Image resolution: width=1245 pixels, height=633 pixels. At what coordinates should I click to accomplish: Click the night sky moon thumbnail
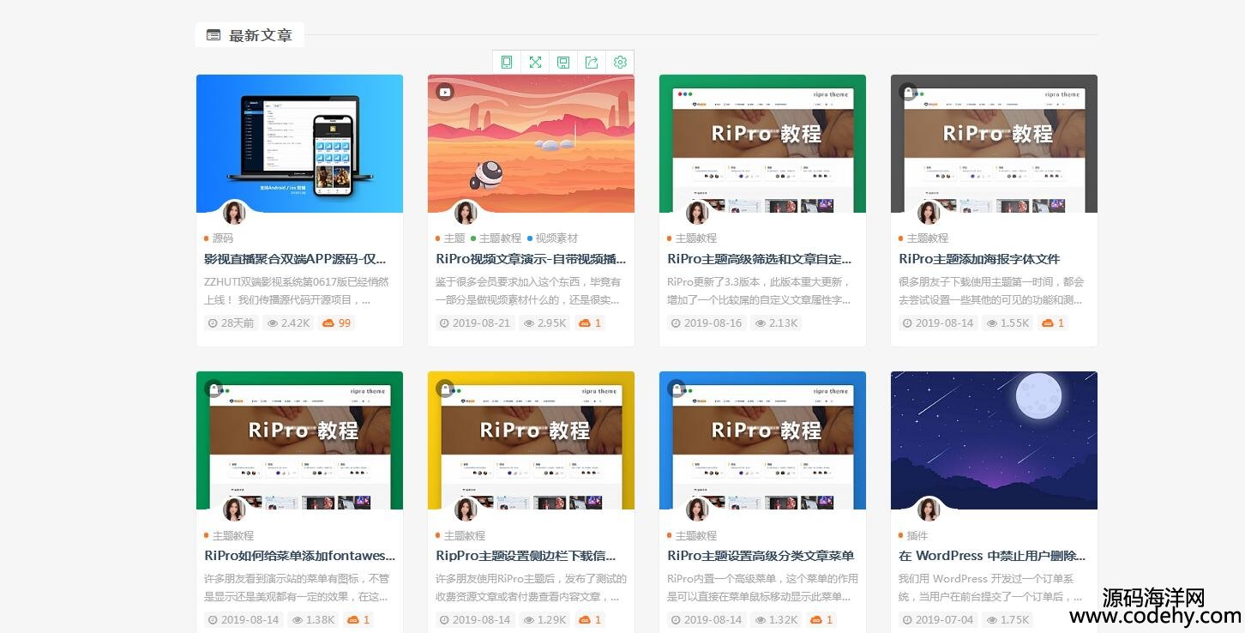tap(994, 440)
